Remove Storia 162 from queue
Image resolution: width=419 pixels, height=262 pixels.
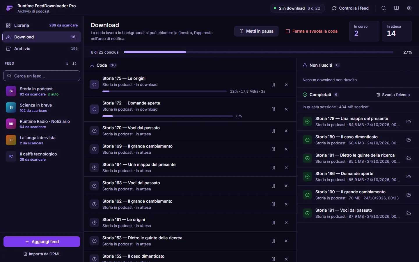point(286,204)
